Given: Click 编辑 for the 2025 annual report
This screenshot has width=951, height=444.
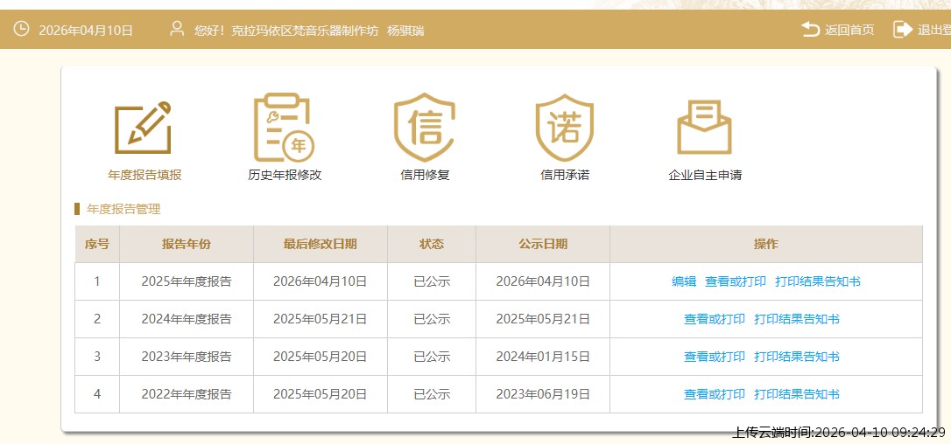Looking at the screenshot, I should click(x=684, y=281).
